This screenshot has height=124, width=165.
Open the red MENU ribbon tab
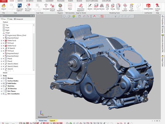pyautogui.click(x=4, y=1)
